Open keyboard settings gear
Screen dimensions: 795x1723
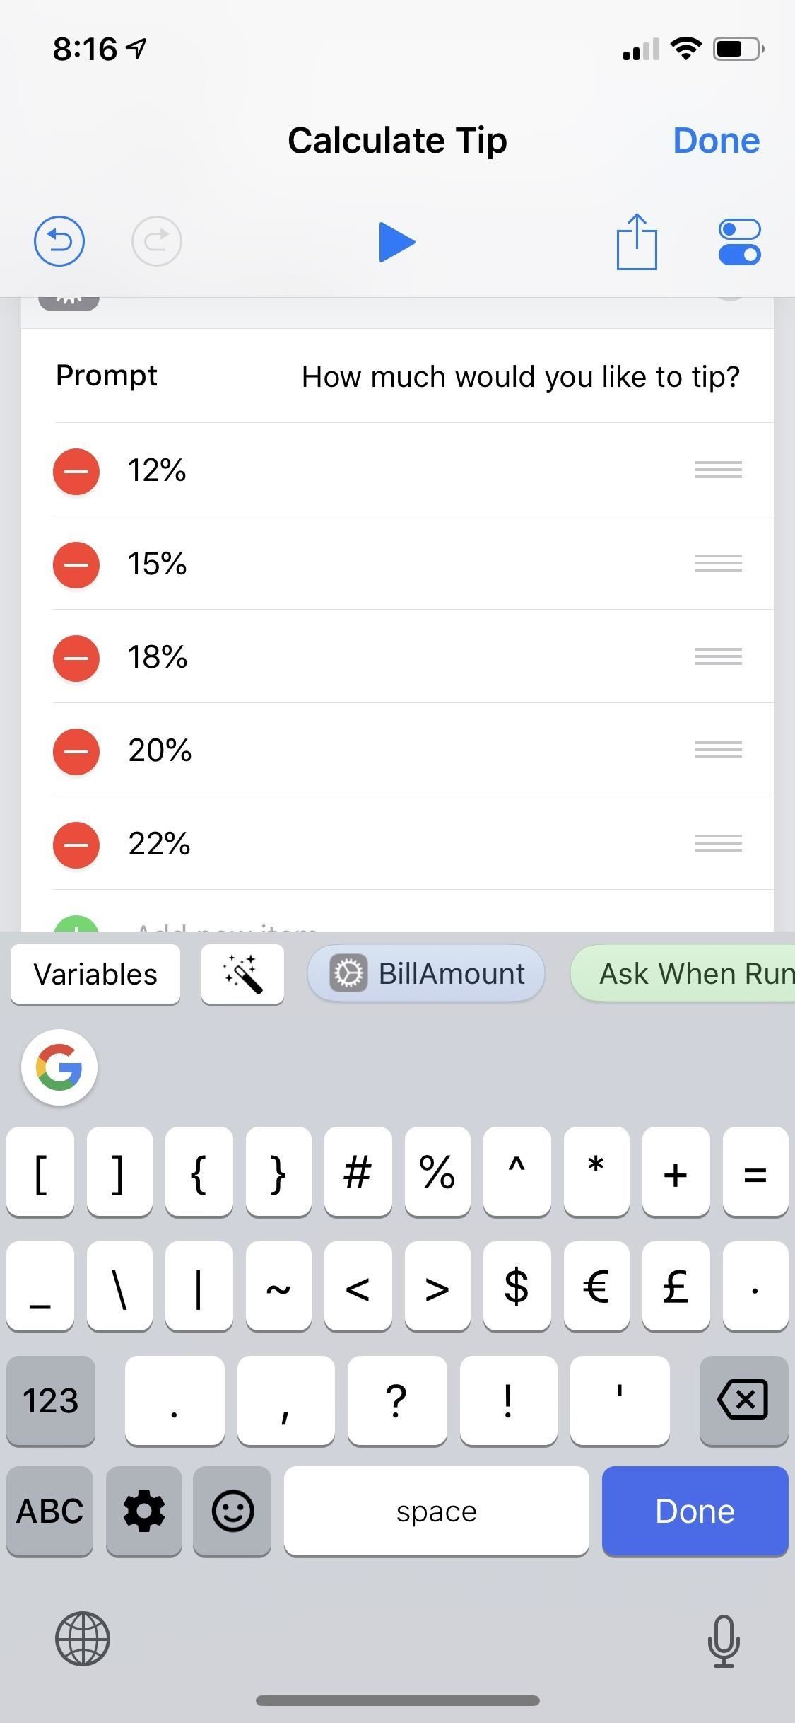pos(144,1511)
